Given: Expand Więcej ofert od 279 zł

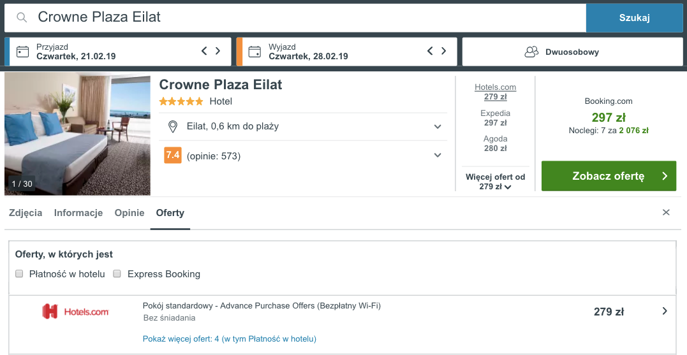Looking at the screenshot, I should 496,182.
